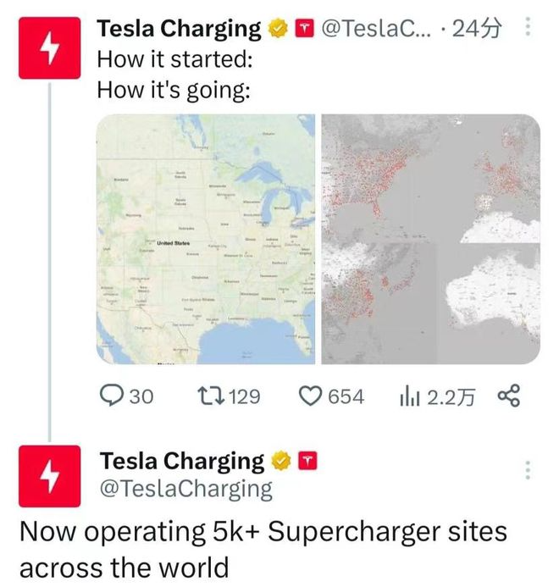
Task: Like the tweet with 654 likes
Action: click(x=313, y=396)
